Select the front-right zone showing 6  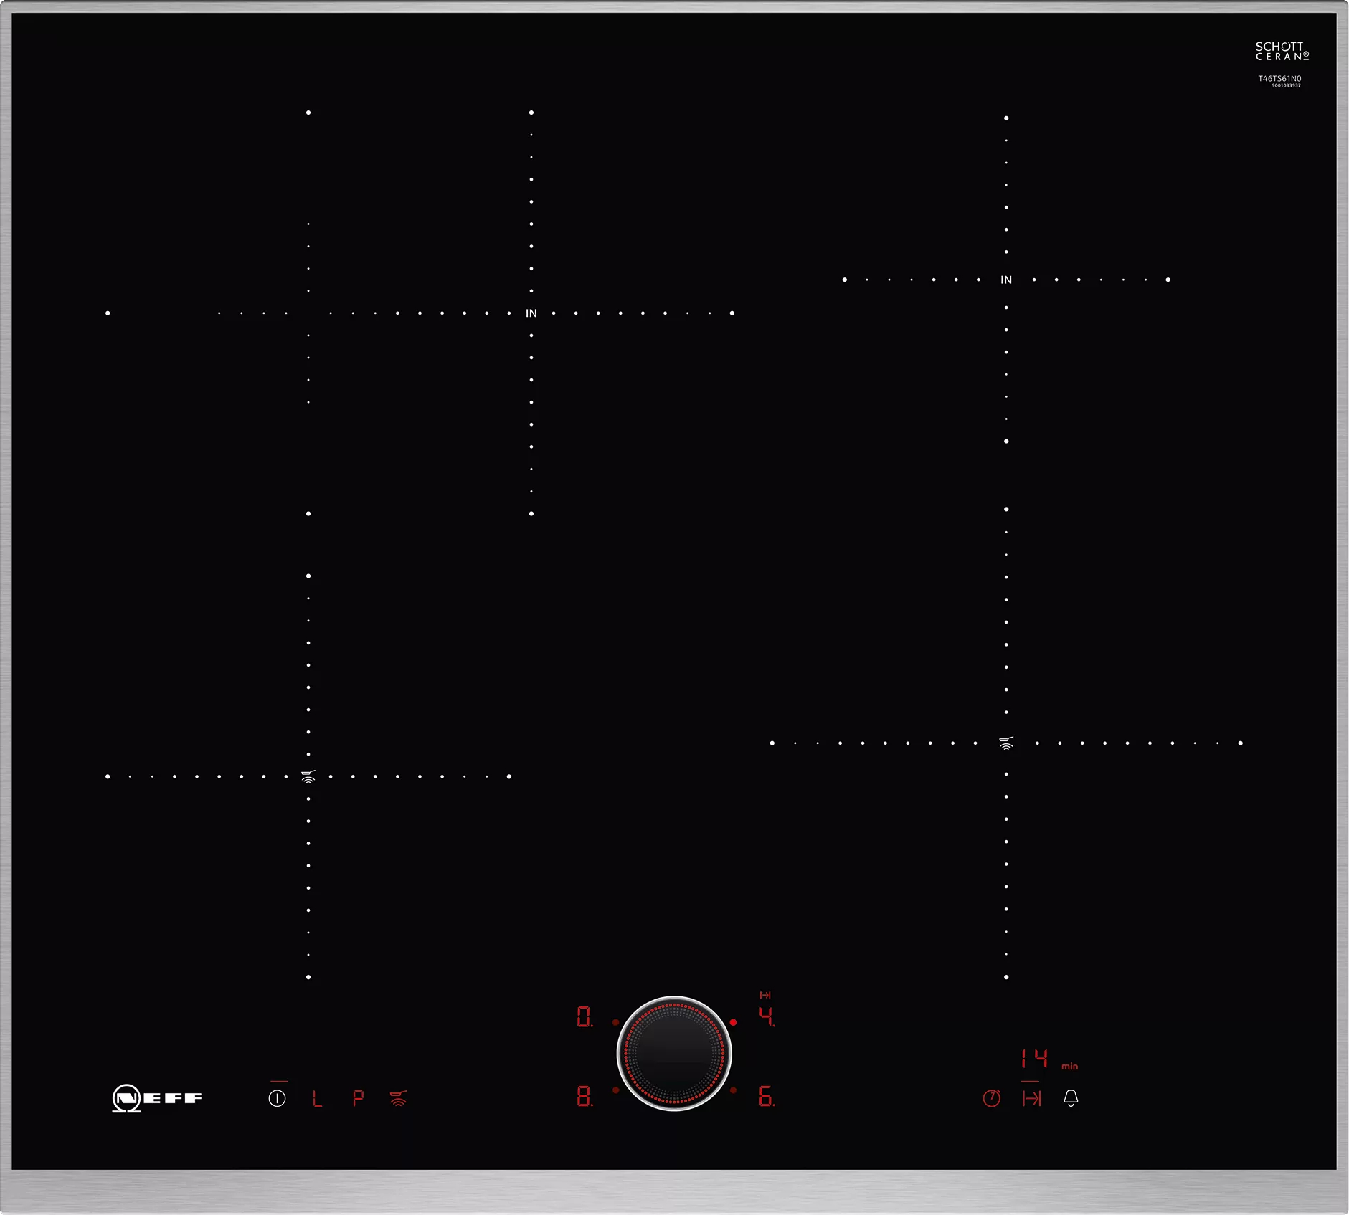[767, 1096]
